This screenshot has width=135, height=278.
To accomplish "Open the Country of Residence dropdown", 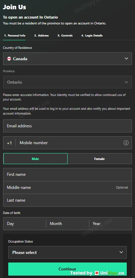I will click(67, 59).
